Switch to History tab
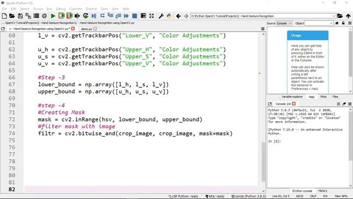Screen dimensions: 353x199 click(x=323, y=191)
